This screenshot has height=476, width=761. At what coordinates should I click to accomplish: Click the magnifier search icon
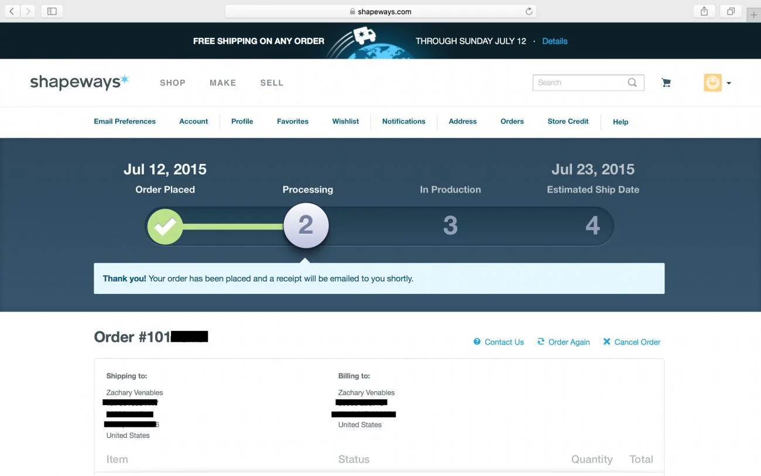(x=632, y=83)
